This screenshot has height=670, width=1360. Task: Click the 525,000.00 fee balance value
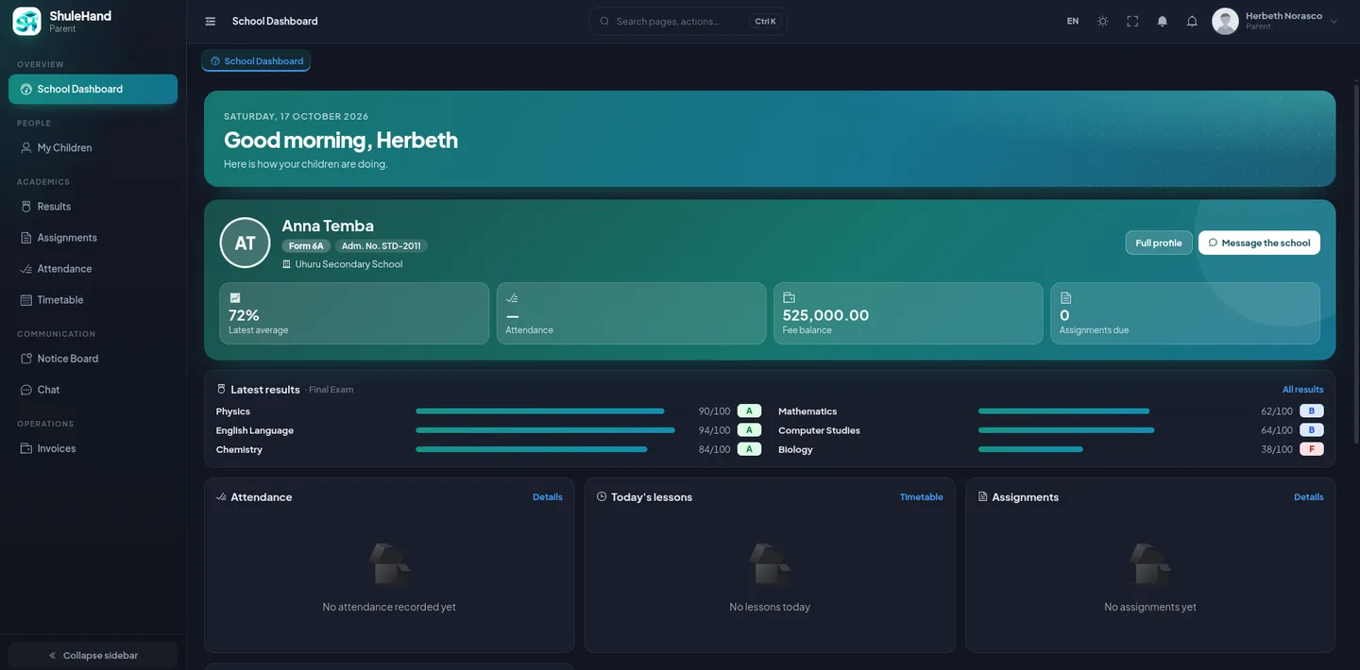(x=825, y=315)
